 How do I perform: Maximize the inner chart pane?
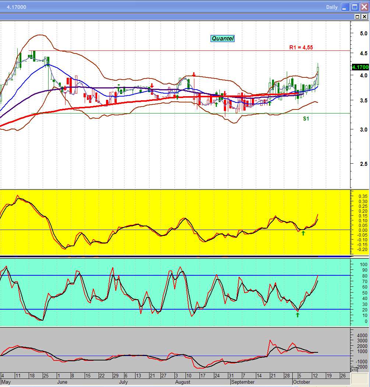[x=357, y=17]
